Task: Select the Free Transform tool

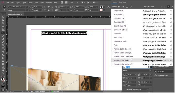Action: pyautogui.click(x=3, y=55)
